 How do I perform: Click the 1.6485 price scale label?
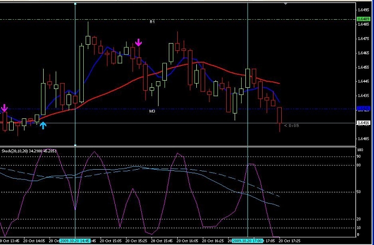(364, 24)
